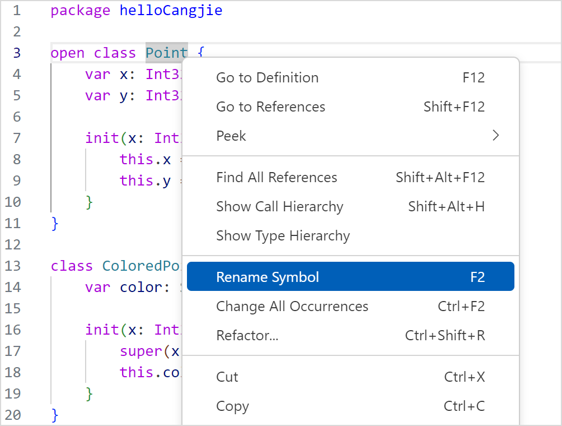
Task: Select Show Call Hierarchy
Action: coord(279,207)
